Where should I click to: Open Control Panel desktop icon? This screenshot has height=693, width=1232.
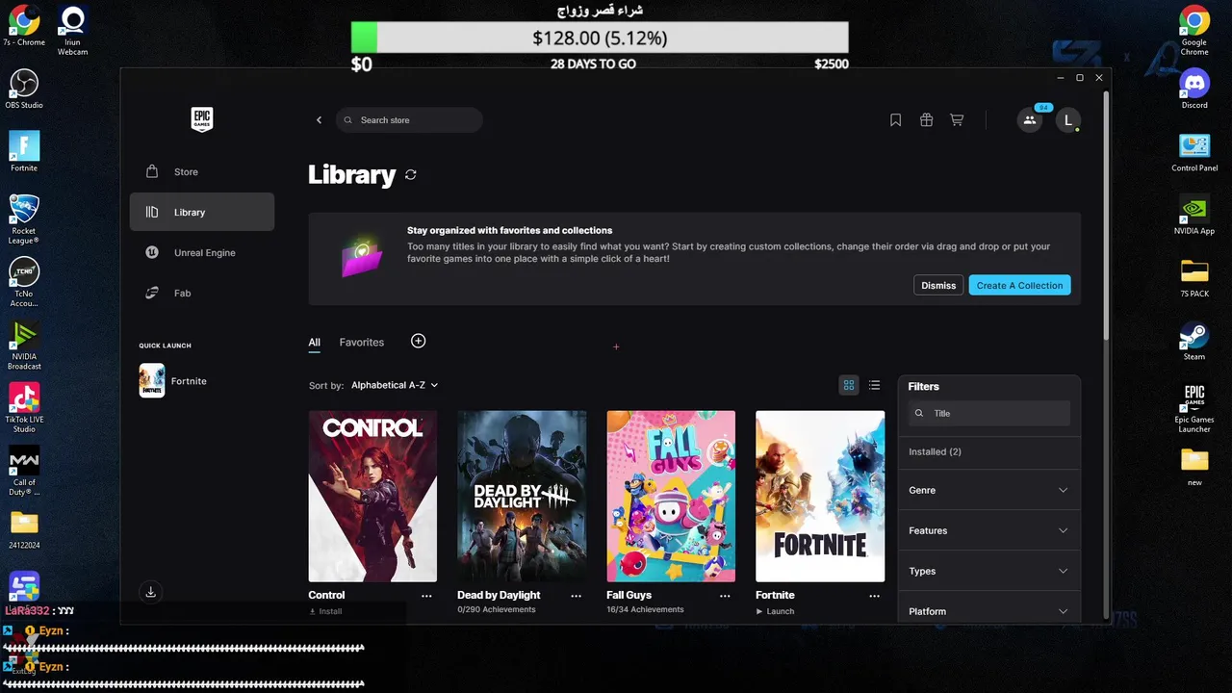point(1194,151)
